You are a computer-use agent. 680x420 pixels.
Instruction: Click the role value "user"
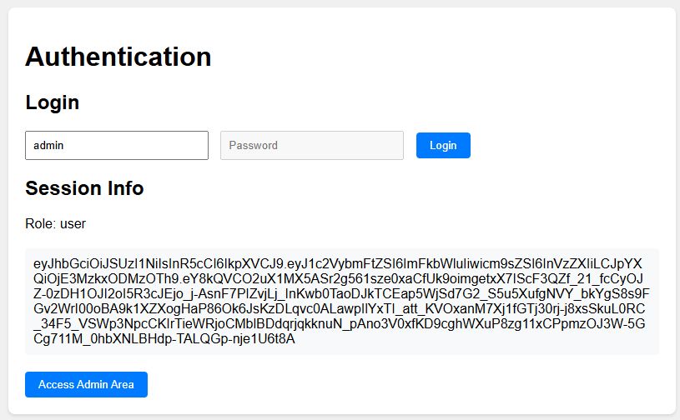click(x=73, y=223)
